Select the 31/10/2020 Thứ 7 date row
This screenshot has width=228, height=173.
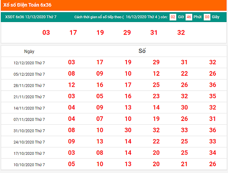tap(114, 130)
